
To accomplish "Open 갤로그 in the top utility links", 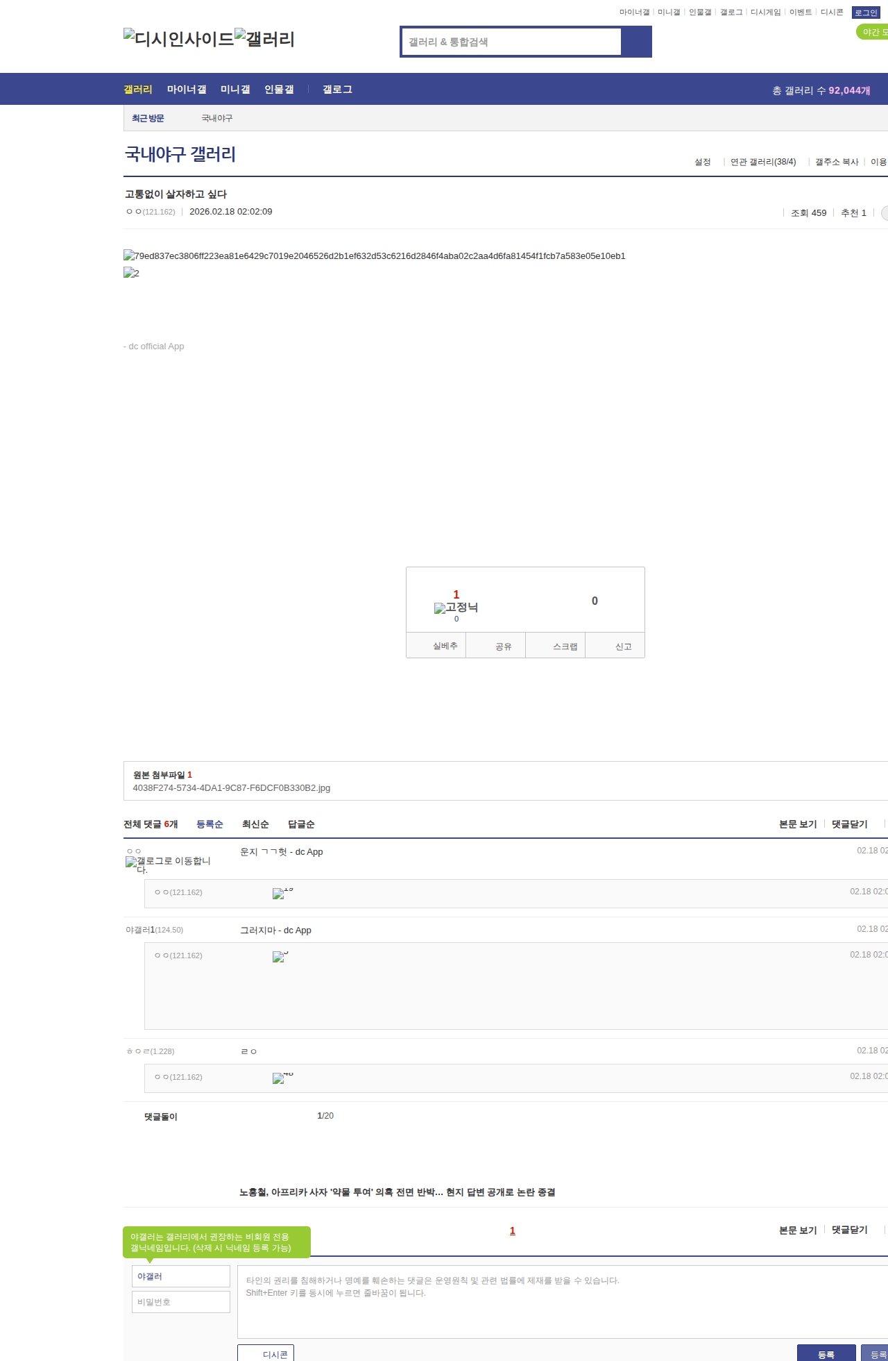I will pyautogui.click(x=731, y=12).
